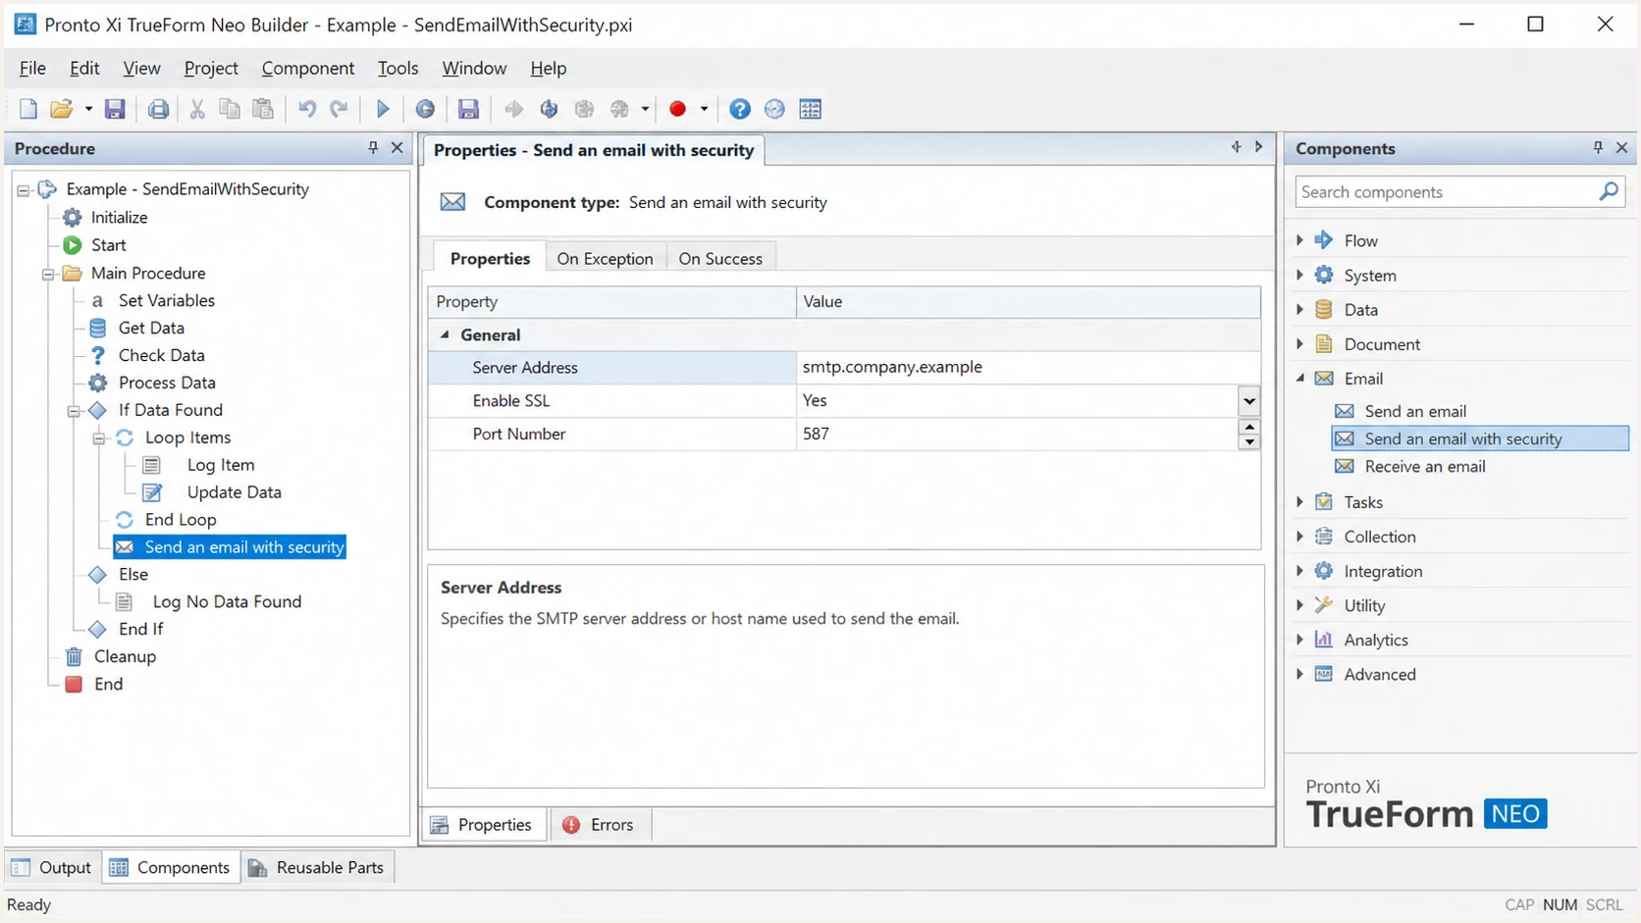Open the Project menu

coord(211,68)
